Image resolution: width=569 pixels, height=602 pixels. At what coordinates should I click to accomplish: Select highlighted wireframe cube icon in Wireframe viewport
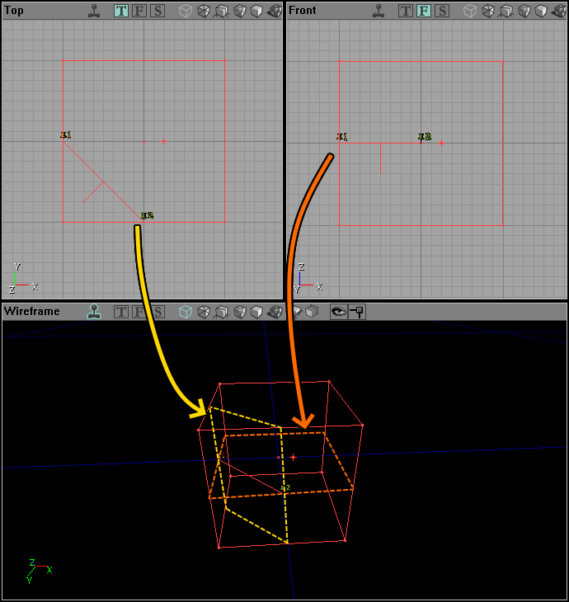(x=186, y=312)
